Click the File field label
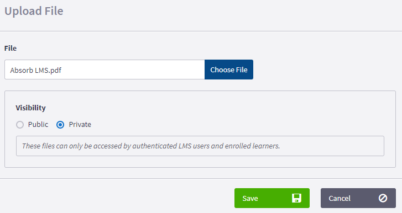 11,48
